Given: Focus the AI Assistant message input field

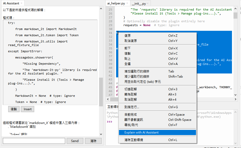Looking at the screenshot, I should tap(34, 141).
